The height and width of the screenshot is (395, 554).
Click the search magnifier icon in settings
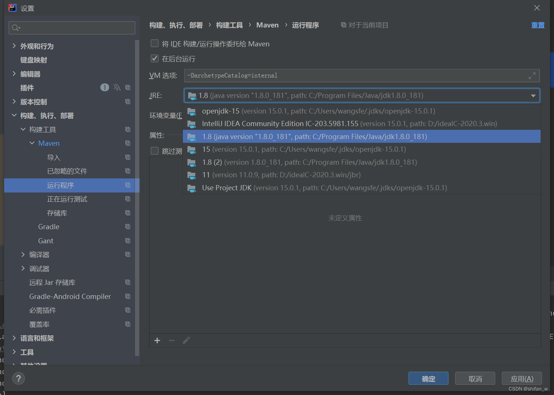click(16, 28)
